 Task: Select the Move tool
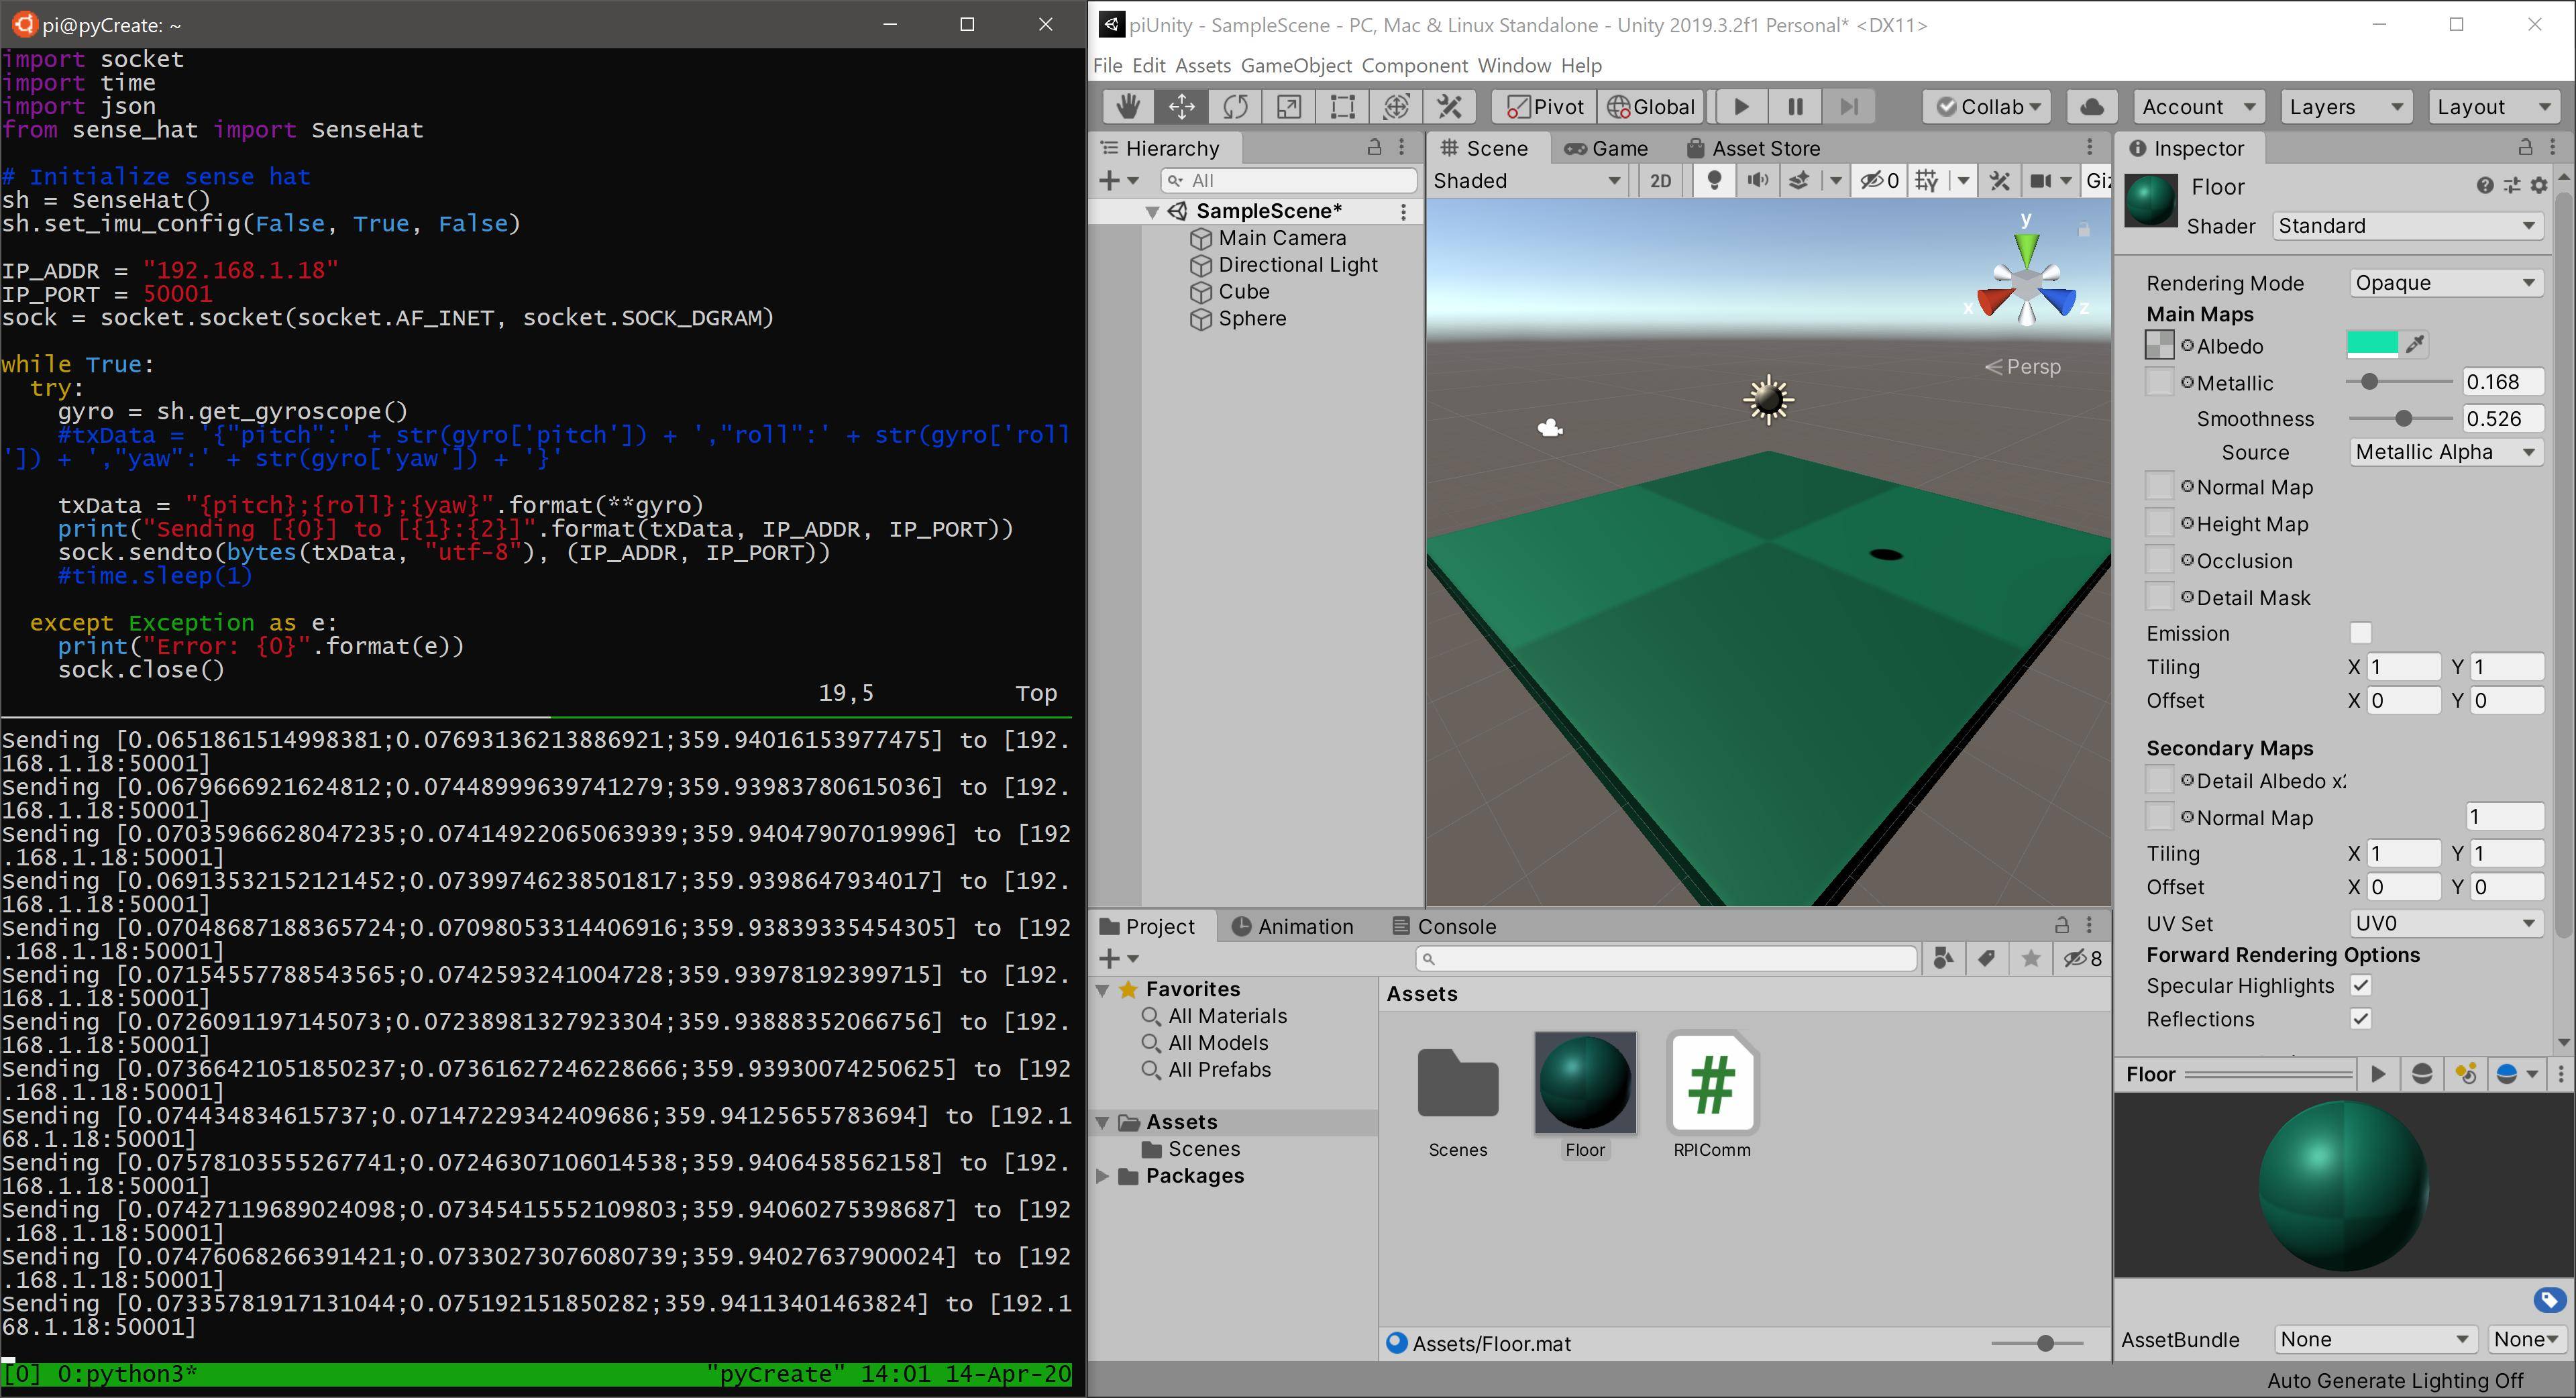tap(1182, 107)
